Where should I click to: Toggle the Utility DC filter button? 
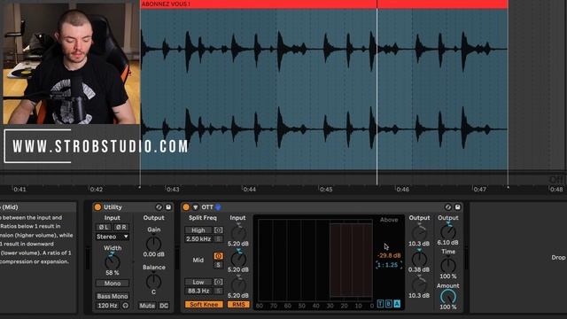(x=164, y=306)
